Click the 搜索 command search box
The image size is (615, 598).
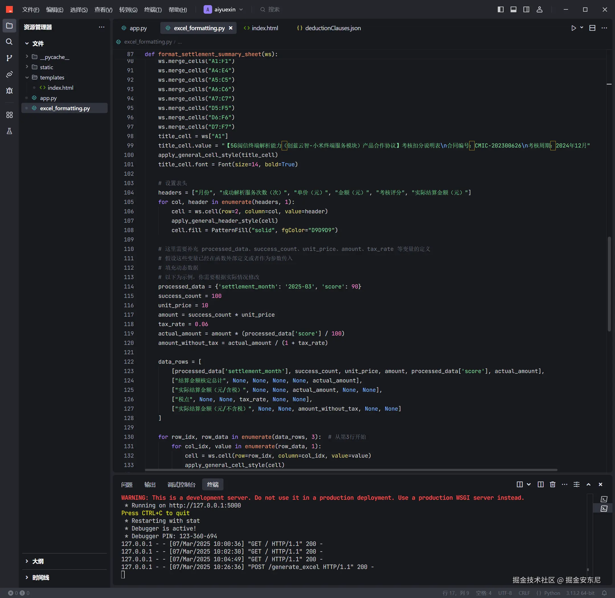pyautogui.click(x=273, y=10)
